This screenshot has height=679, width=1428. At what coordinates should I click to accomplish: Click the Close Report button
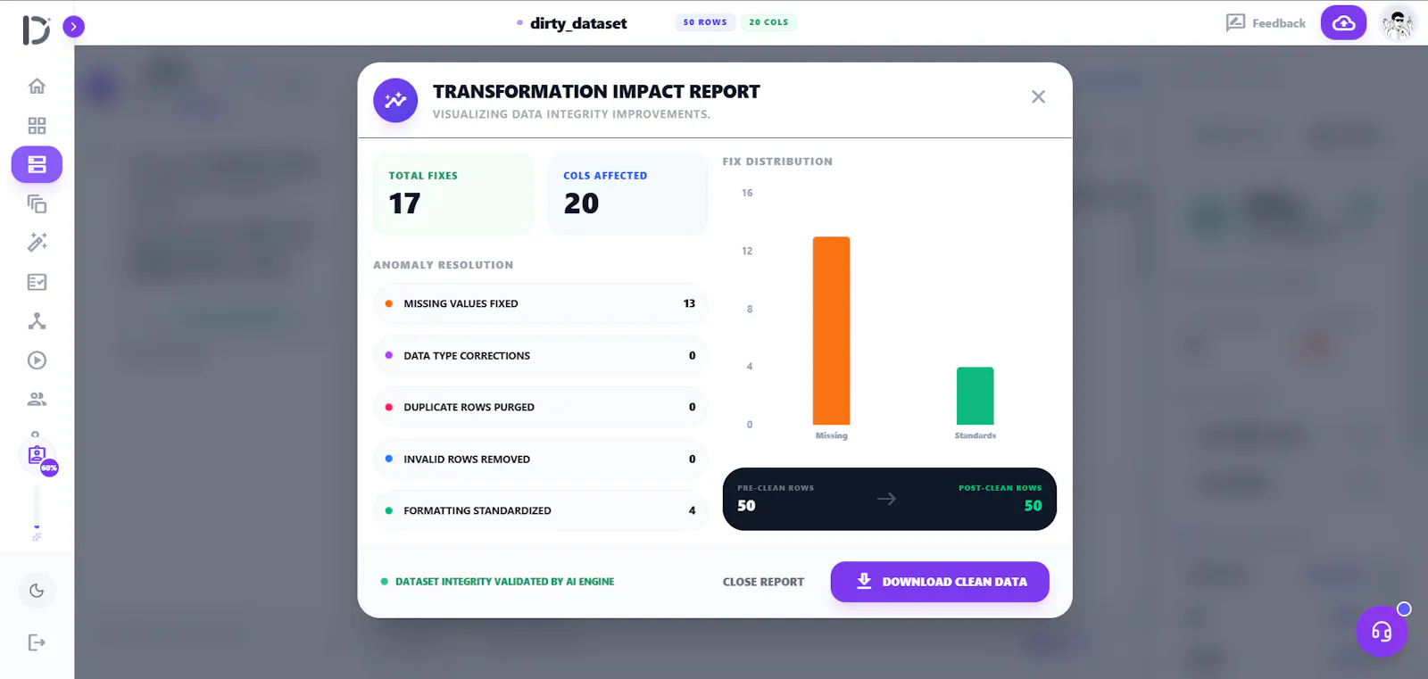click(763, 582)
